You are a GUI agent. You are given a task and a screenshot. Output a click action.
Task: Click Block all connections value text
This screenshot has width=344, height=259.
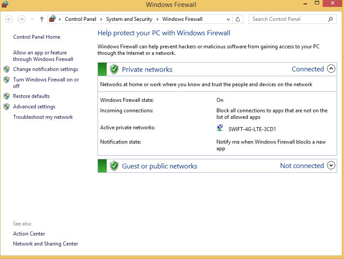(272, 114)
